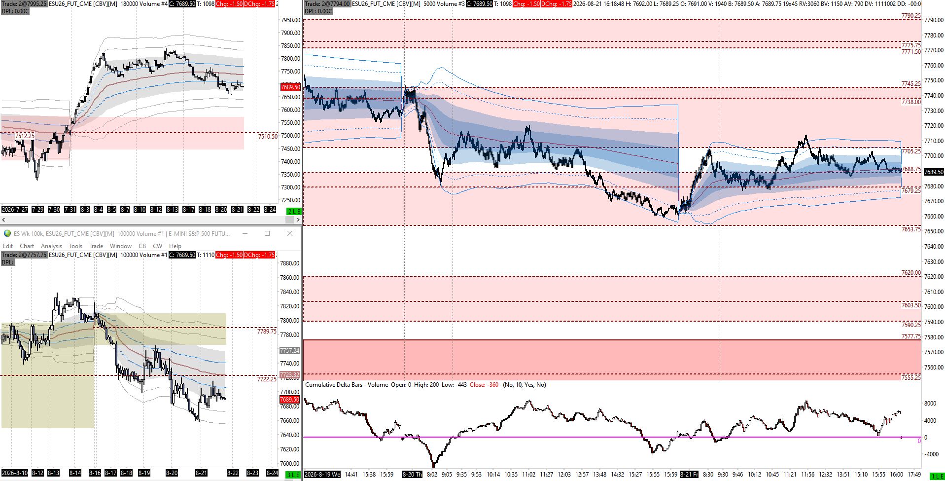Open the Window menu
The image size is (945, 481).
(121, 246)
